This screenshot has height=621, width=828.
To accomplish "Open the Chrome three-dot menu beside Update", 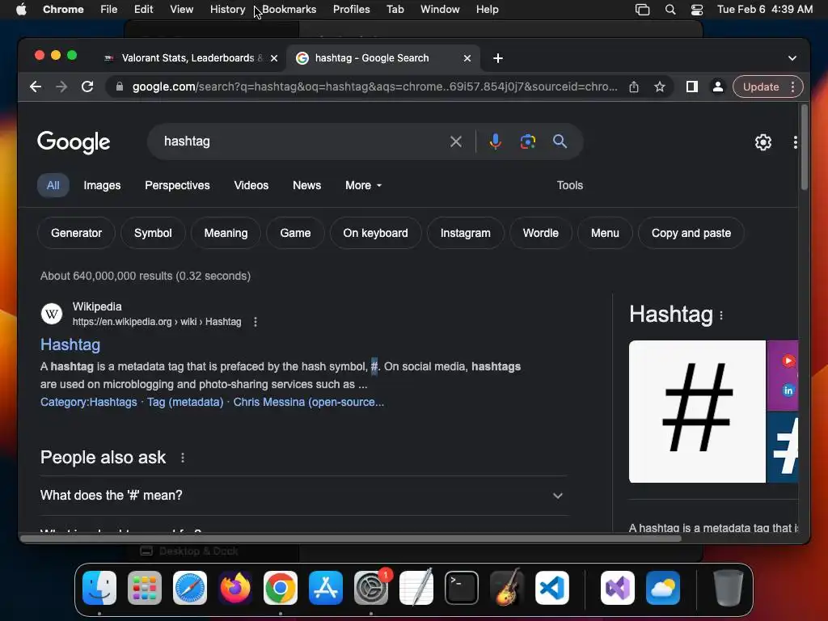I will (x=792, y=87).
